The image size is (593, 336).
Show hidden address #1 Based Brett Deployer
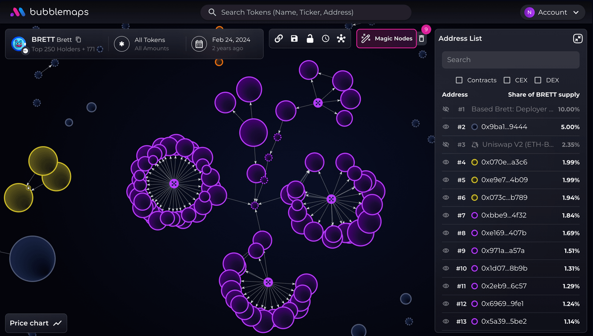pyautogui.click(x=446, y=109)
